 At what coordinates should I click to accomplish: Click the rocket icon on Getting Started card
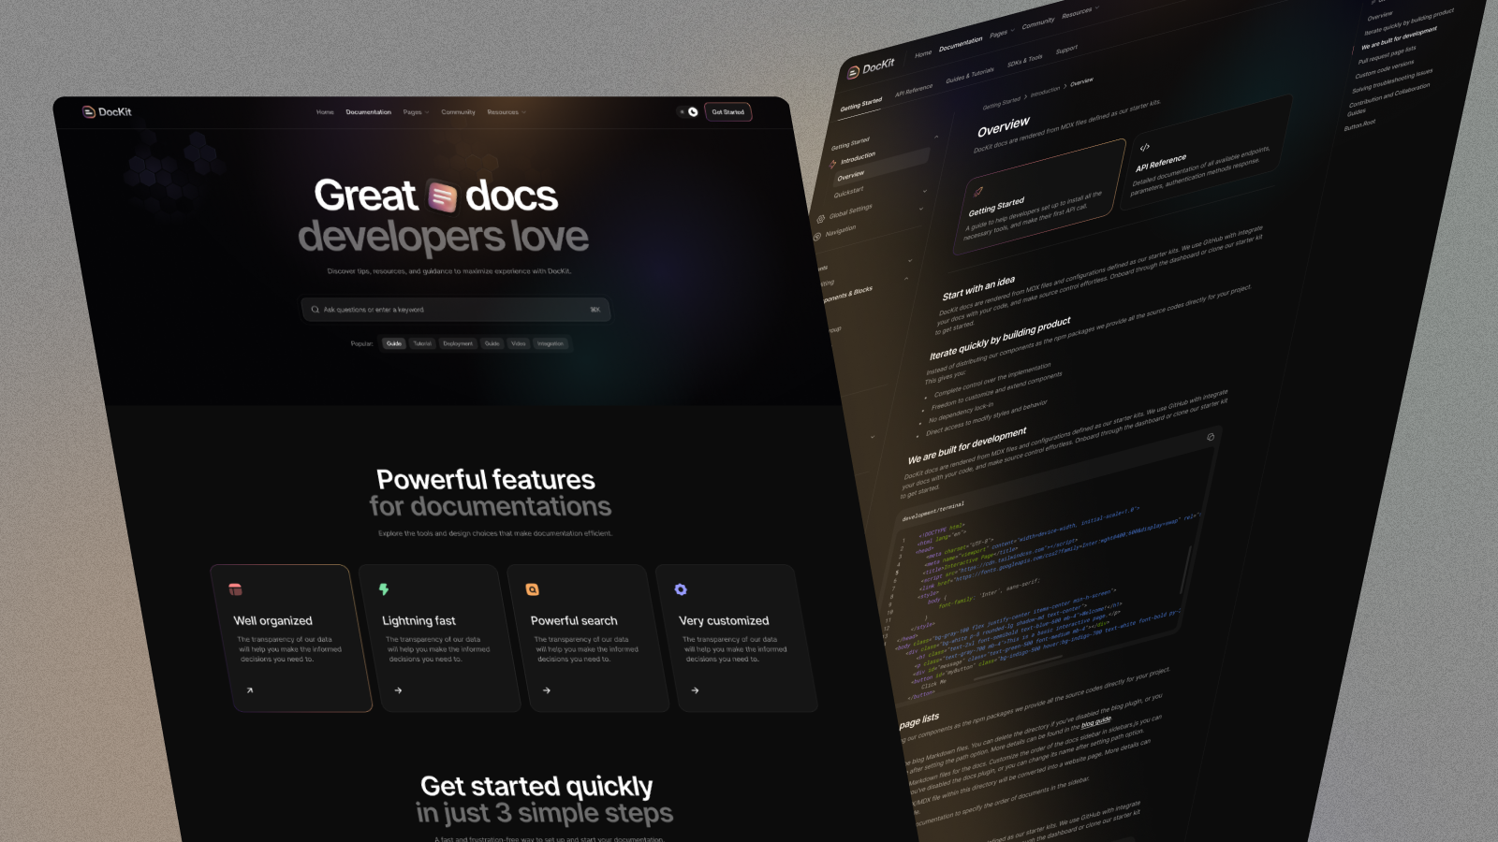click(978, 191)
